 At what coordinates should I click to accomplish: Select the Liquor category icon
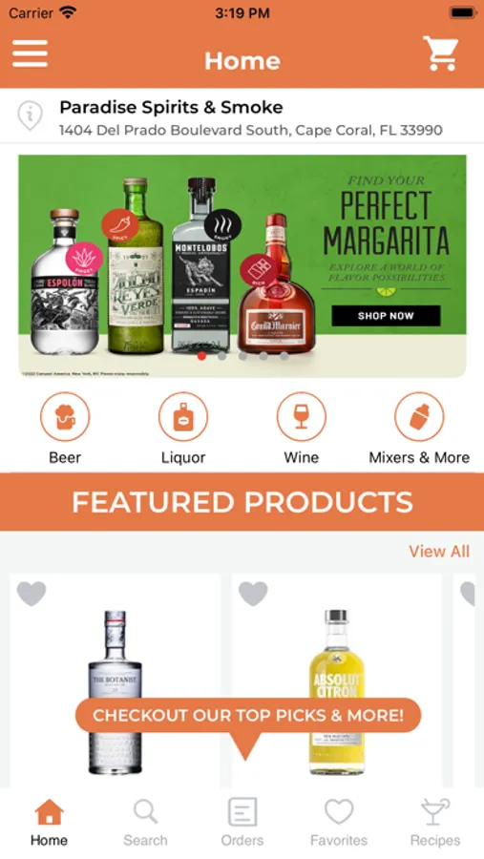183,416
